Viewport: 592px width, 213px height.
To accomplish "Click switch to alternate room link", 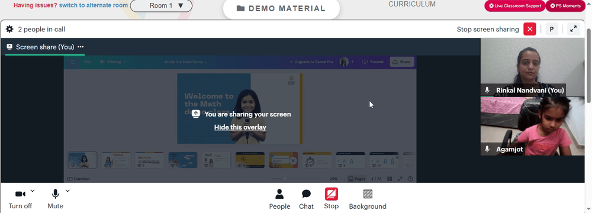I will pos(94,6).
